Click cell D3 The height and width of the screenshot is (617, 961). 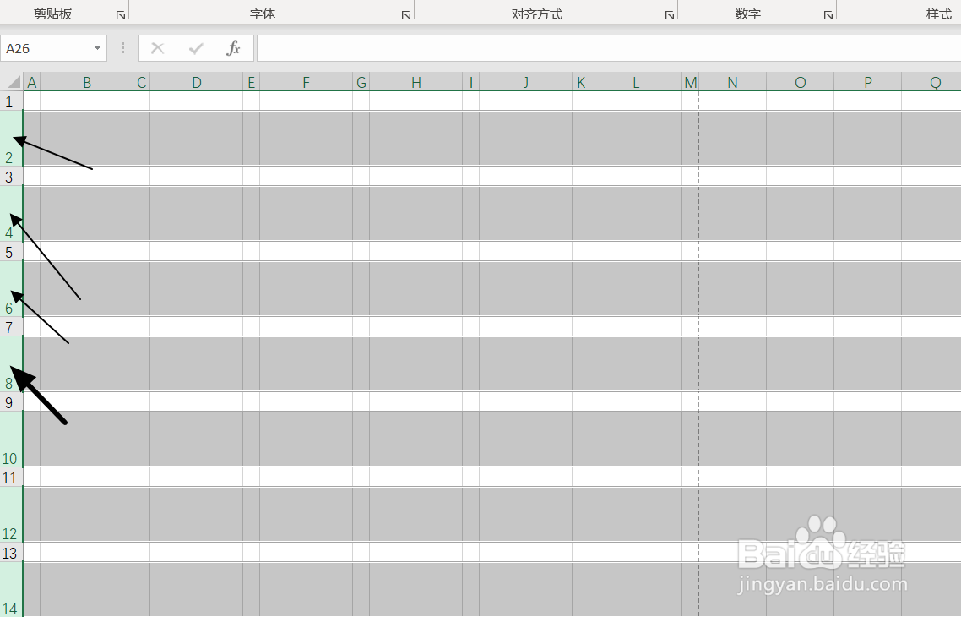click(196, 176)
